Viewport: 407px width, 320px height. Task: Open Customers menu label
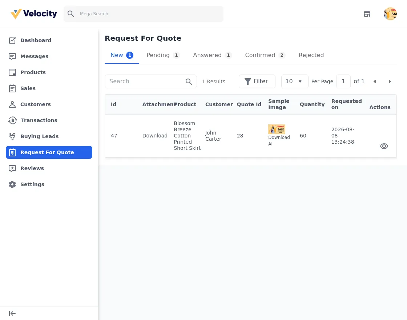[36, 104]
